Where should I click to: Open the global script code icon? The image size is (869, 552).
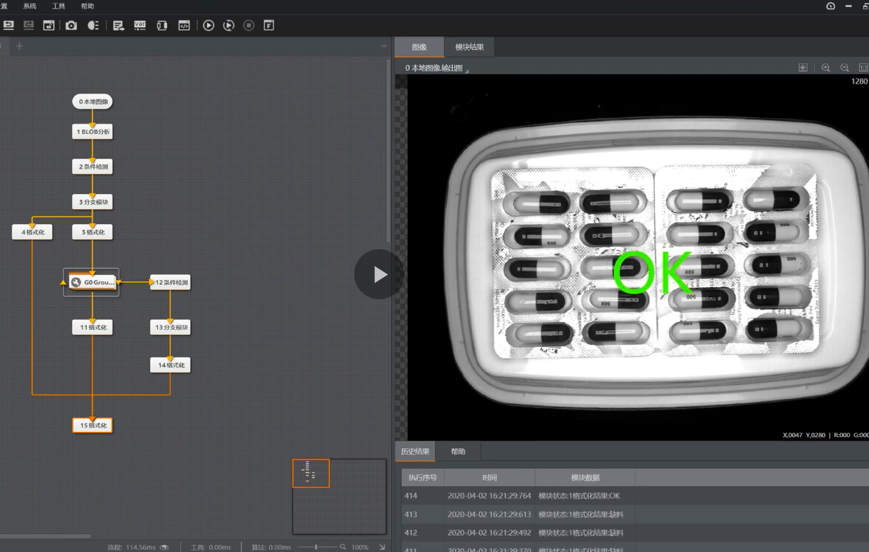[x=184, y=26]
